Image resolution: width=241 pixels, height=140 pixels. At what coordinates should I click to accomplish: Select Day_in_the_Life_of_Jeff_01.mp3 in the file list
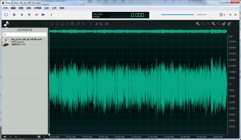[x=24, y=42]
